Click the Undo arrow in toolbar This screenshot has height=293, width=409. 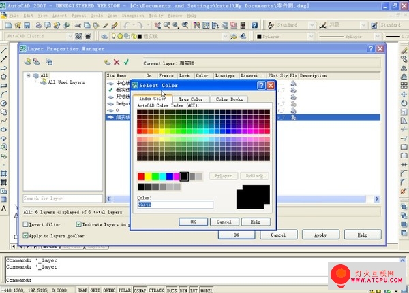126,25
